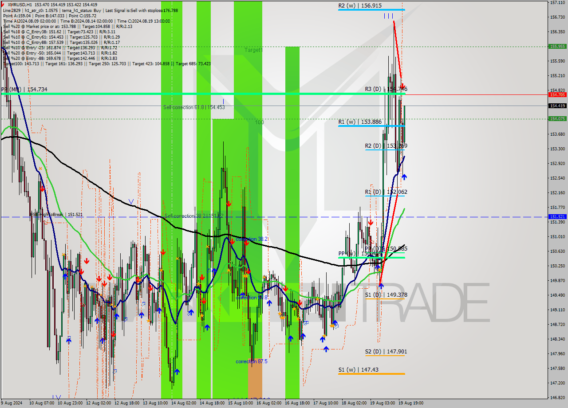Click the 'R2 (D) | 153.269' label
The height and width of the screenshot is (408, 568).
386,145
